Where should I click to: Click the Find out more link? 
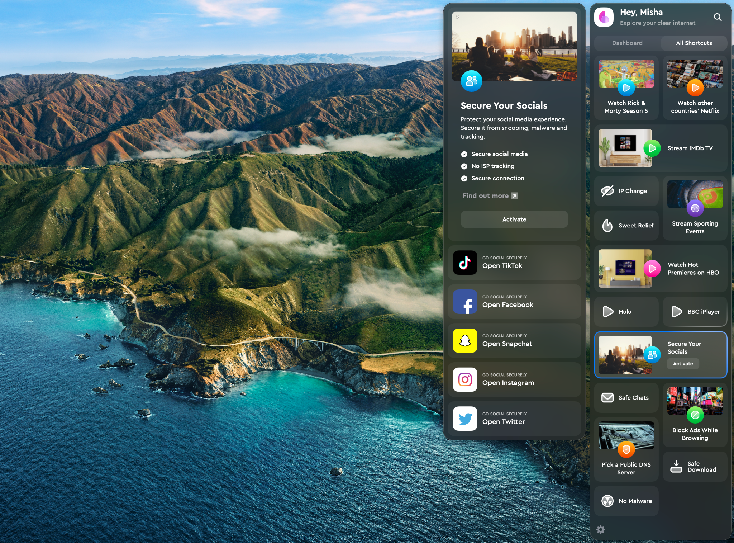point(489,196)
